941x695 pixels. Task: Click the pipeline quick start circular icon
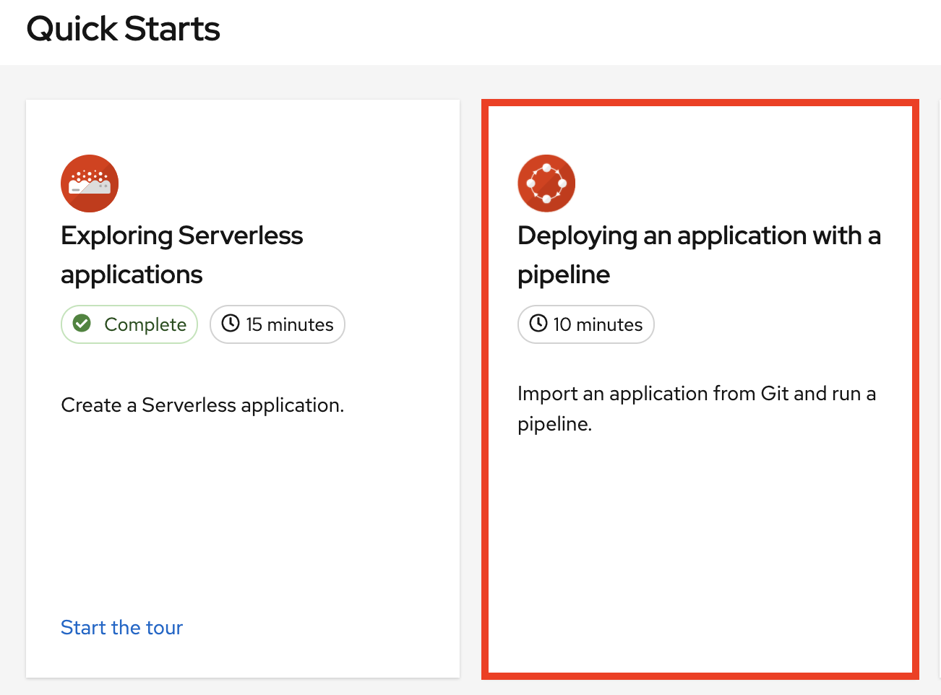(x=546, y=184)
